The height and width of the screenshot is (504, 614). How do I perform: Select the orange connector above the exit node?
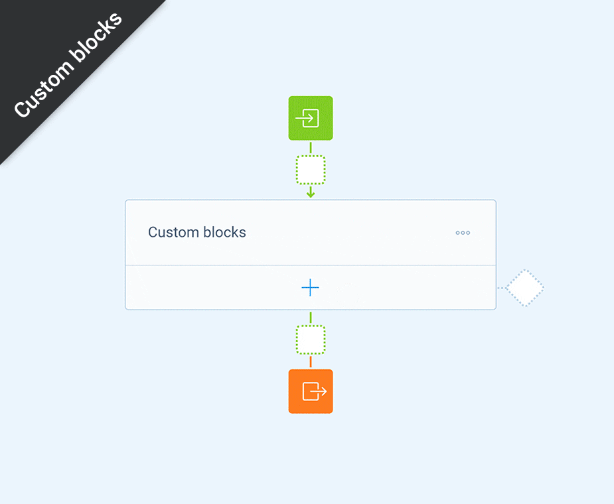[311, 362]
